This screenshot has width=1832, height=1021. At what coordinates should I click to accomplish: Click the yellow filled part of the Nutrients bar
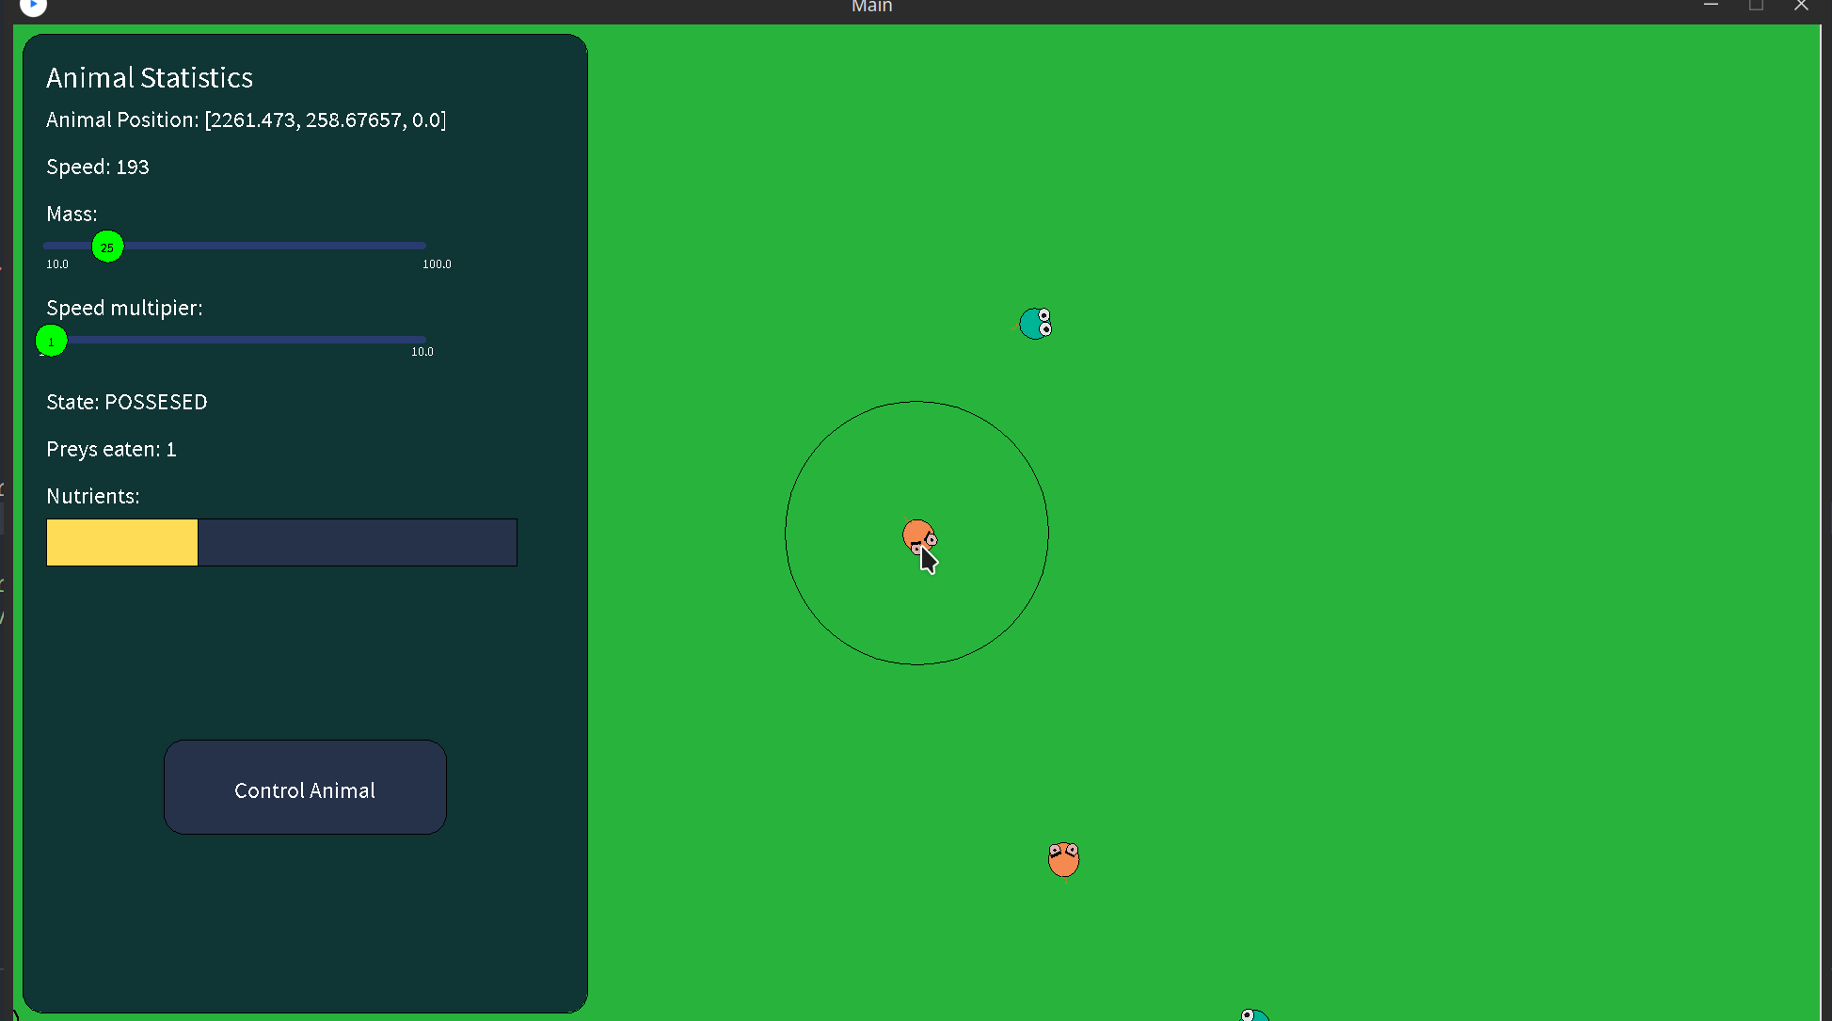(x=122, y=542)
